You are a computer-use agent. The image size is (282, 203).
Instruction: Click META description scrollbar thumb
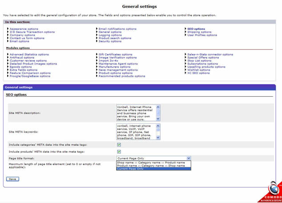pyautogui.click(x=158, y=113)
